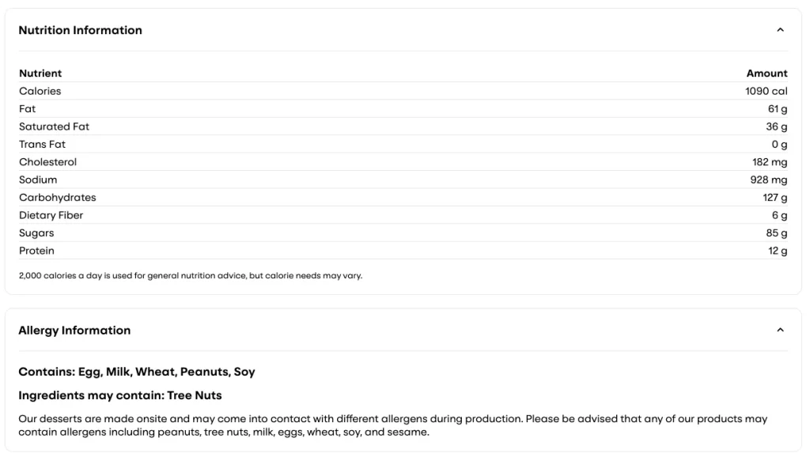Click the Allergy Information header
The image size is (810, 461).
point(74,330)
